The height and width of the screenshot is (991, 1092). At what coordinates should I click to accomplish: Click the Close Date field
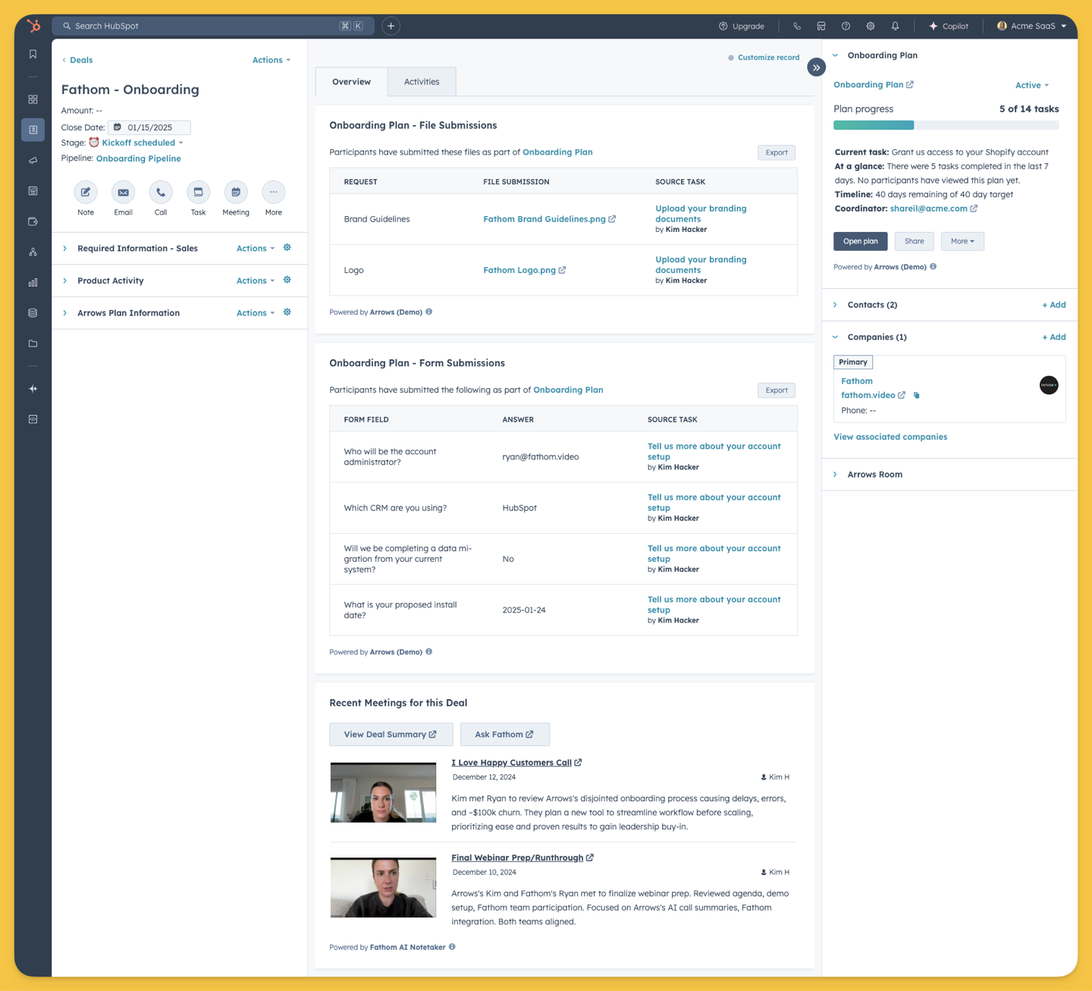tap(149, 127)
